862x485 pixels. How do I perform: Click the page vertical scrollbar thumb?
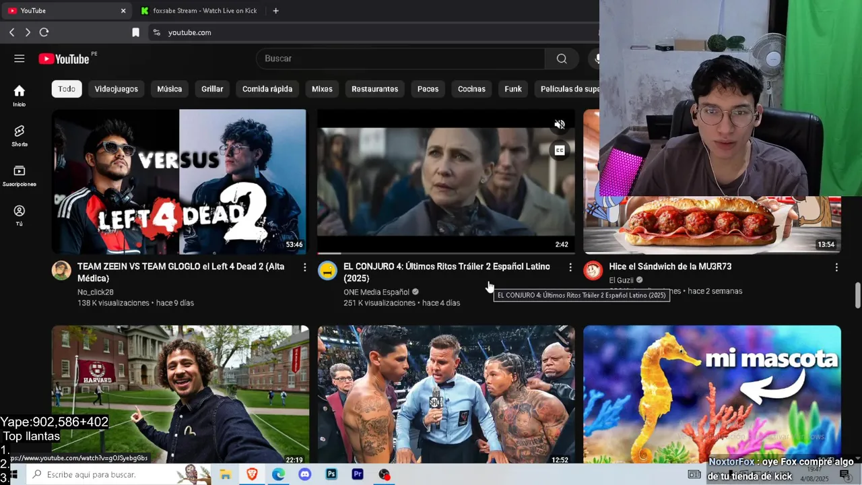coord(857,294)
